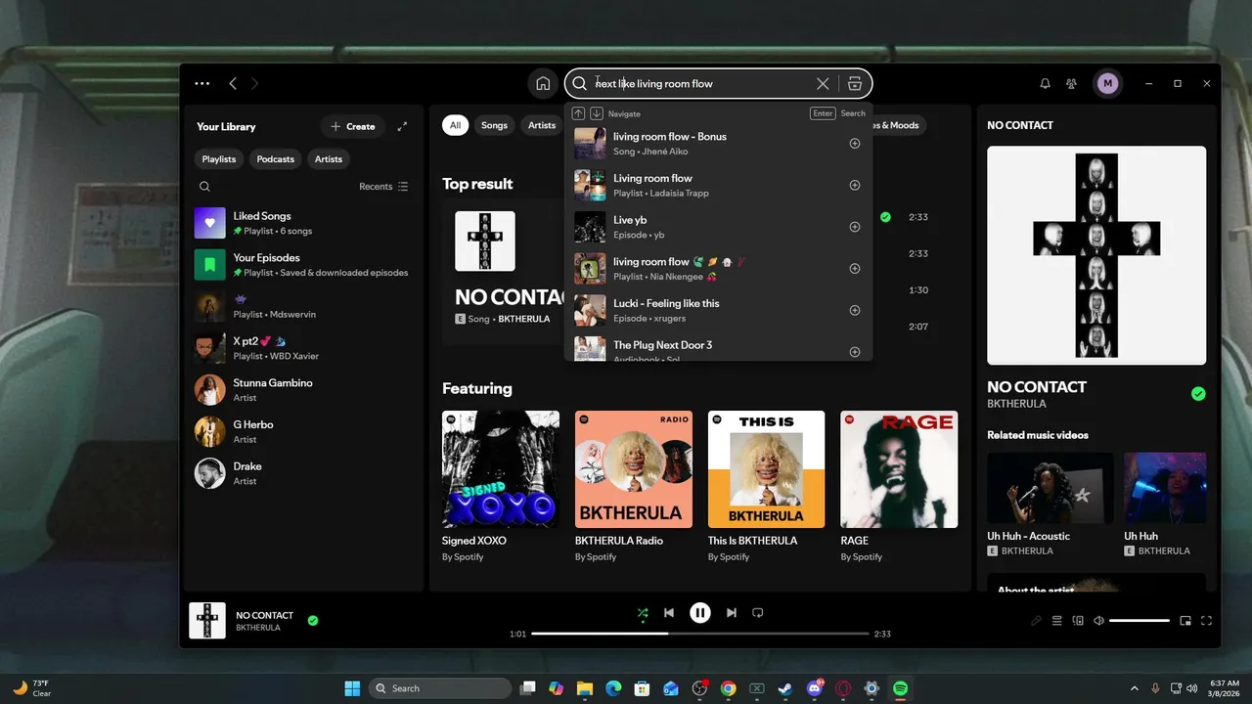Play the 'Uh Huh - Acoustic' music video
This screenshot has height=704, width=1252.
1051,488
